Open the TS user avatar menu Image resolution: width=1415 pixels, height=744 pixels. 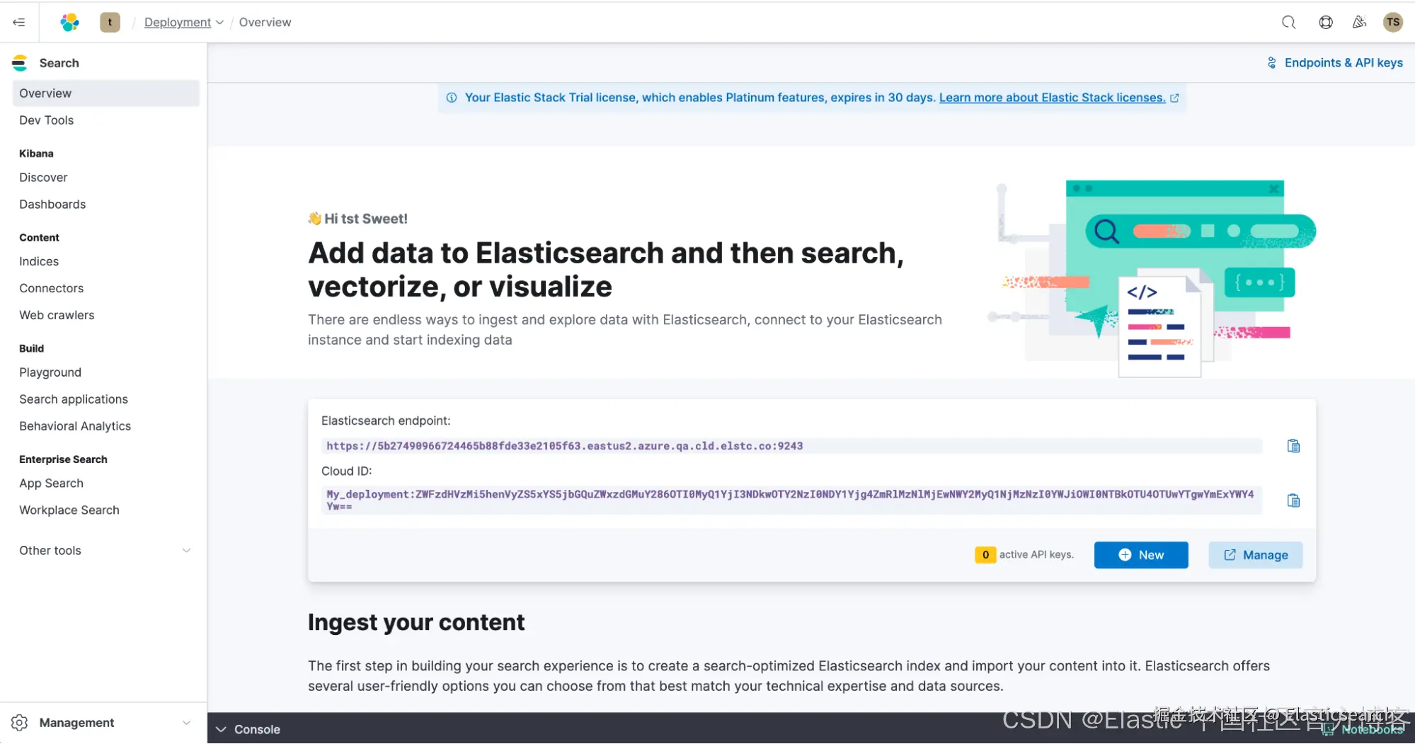1392,23
